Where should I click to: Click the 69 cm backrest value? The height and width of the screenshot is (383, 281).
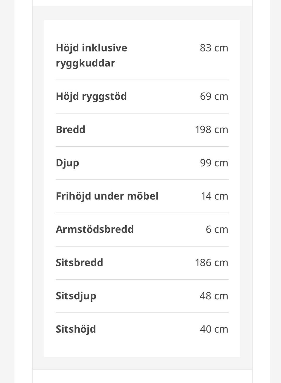coord(214,96)
